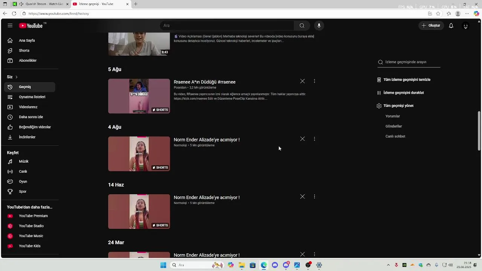Image resolution: width=482 pixels, height=271 pixels.
Task: Open Canlı live section
Action: (x=30, y=172)
